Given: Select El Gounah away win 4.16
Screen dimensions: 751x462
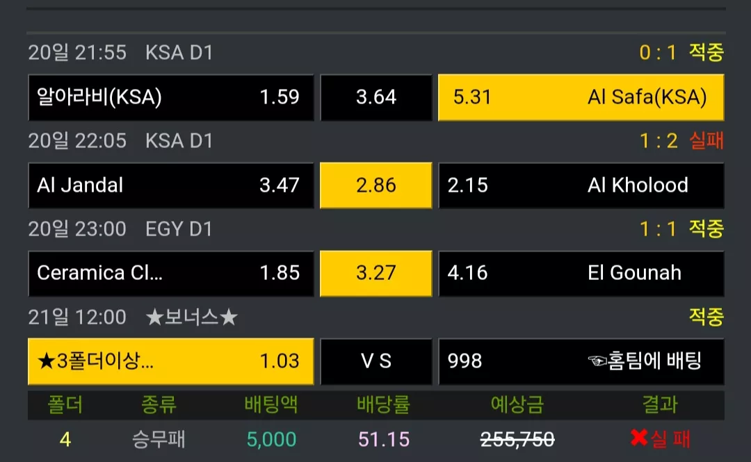Looking at the screenshot, I should (x=581, y=273).
